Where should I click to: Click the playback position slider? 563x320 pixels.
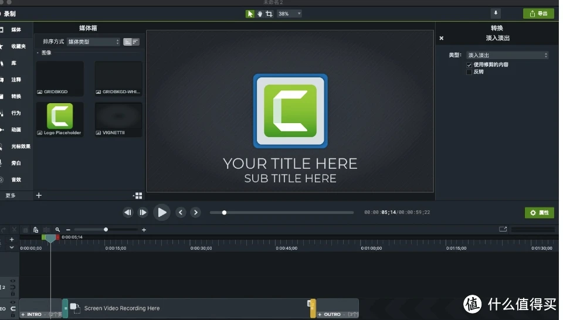pos(281,213)
